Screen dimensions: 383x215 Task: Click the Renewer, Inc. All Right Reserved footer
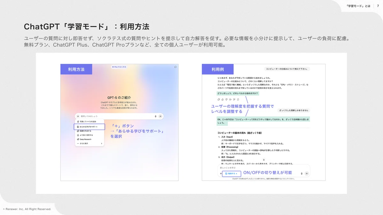click(x=27, y=209)
